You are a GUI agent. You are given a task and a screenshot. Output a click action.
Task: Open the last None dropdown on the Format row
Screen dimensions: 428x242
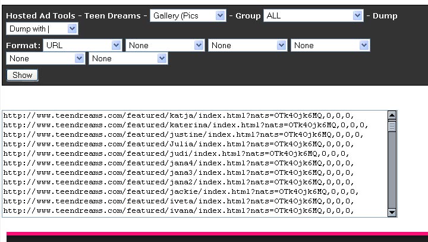coord(331,45)
